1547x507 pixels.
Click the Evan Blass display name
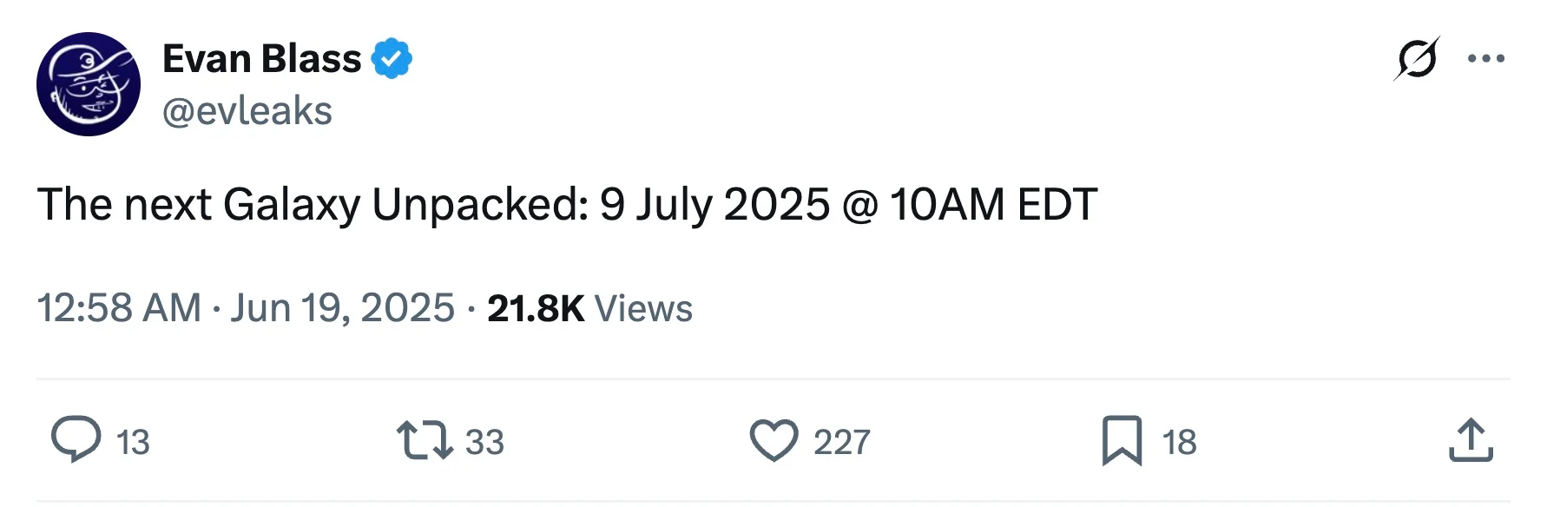tap(261, 59)
